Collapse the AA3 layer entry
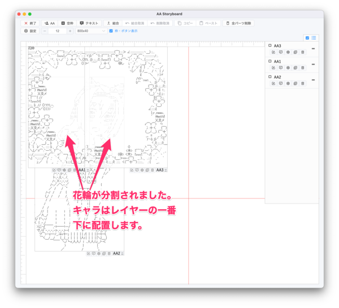This screenshot has width=339, height=308. 314,48
